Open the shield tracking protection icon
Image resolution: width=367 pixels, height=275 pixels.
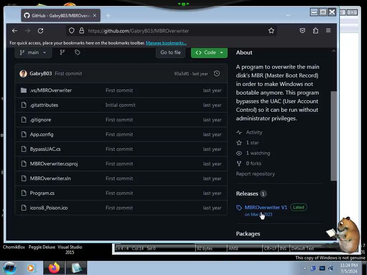72,31
